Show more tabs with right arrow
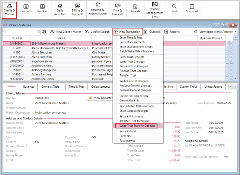 coord(235,87)
